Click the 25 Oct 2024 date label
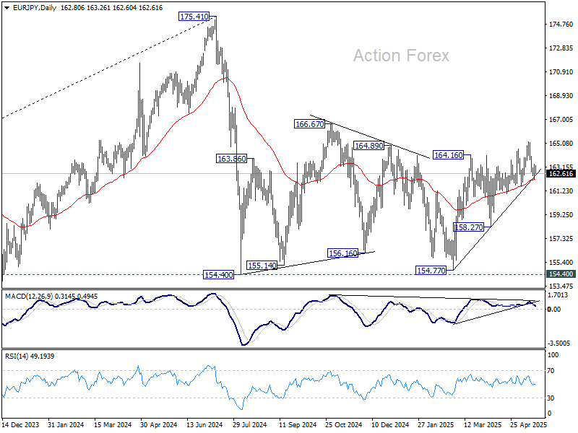Viewport: 578px width, 433px height. tap(344, 425)
